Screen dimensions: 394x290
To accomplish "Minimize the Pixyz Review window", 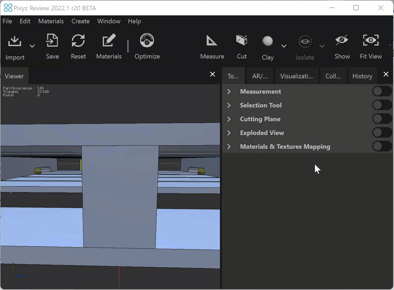I will pyautogui.click(x=332, y=8).
